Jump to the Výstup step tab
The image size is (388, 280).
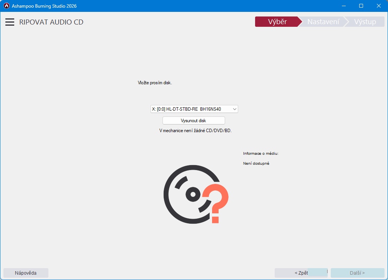tap(365, 22)
